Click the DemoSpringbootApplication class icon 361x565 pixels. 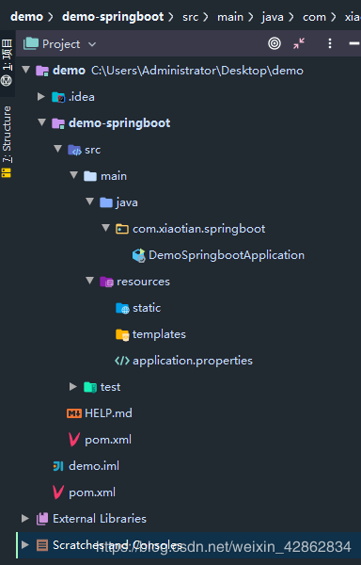coord(139,255)
